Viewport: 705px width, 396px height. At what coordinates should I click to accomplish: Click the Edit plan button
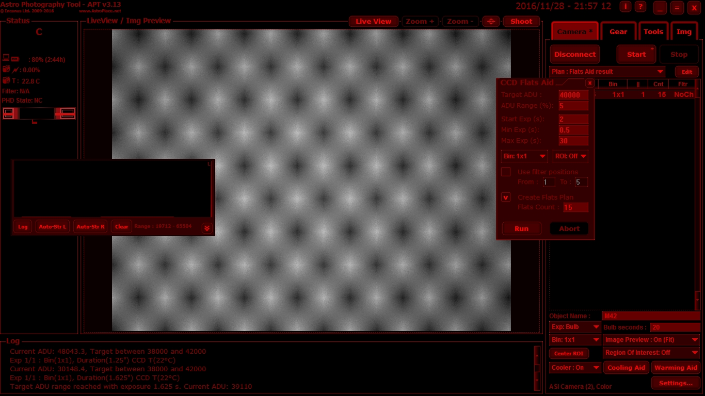click(686, 72)
